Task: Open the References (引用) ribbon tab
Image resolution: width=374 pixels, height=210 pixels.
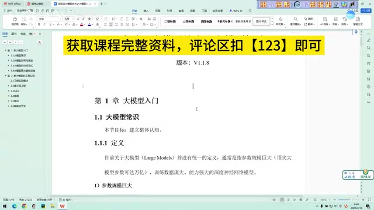Action: coord(169,11)
